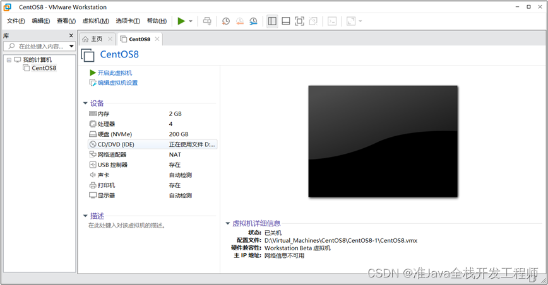Click the Workstation Beta 虚拟机 compatibility text
The width and height of the screenshot is (548, 285).
pyautogui.click(x=297, y=248)
